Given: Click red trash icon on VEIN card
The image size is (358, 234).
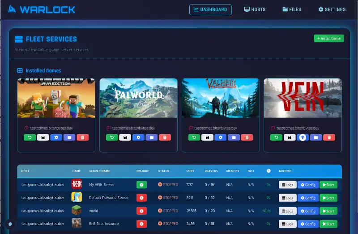Looking at the screenshot, I should click(x=329, y=138).
